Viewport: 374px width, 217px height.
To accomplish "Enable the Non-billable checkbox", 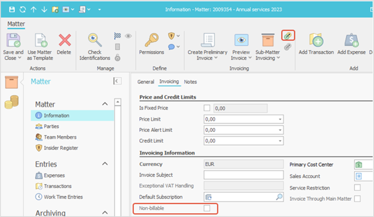I will pyautogui.click(x=207, y=208).
